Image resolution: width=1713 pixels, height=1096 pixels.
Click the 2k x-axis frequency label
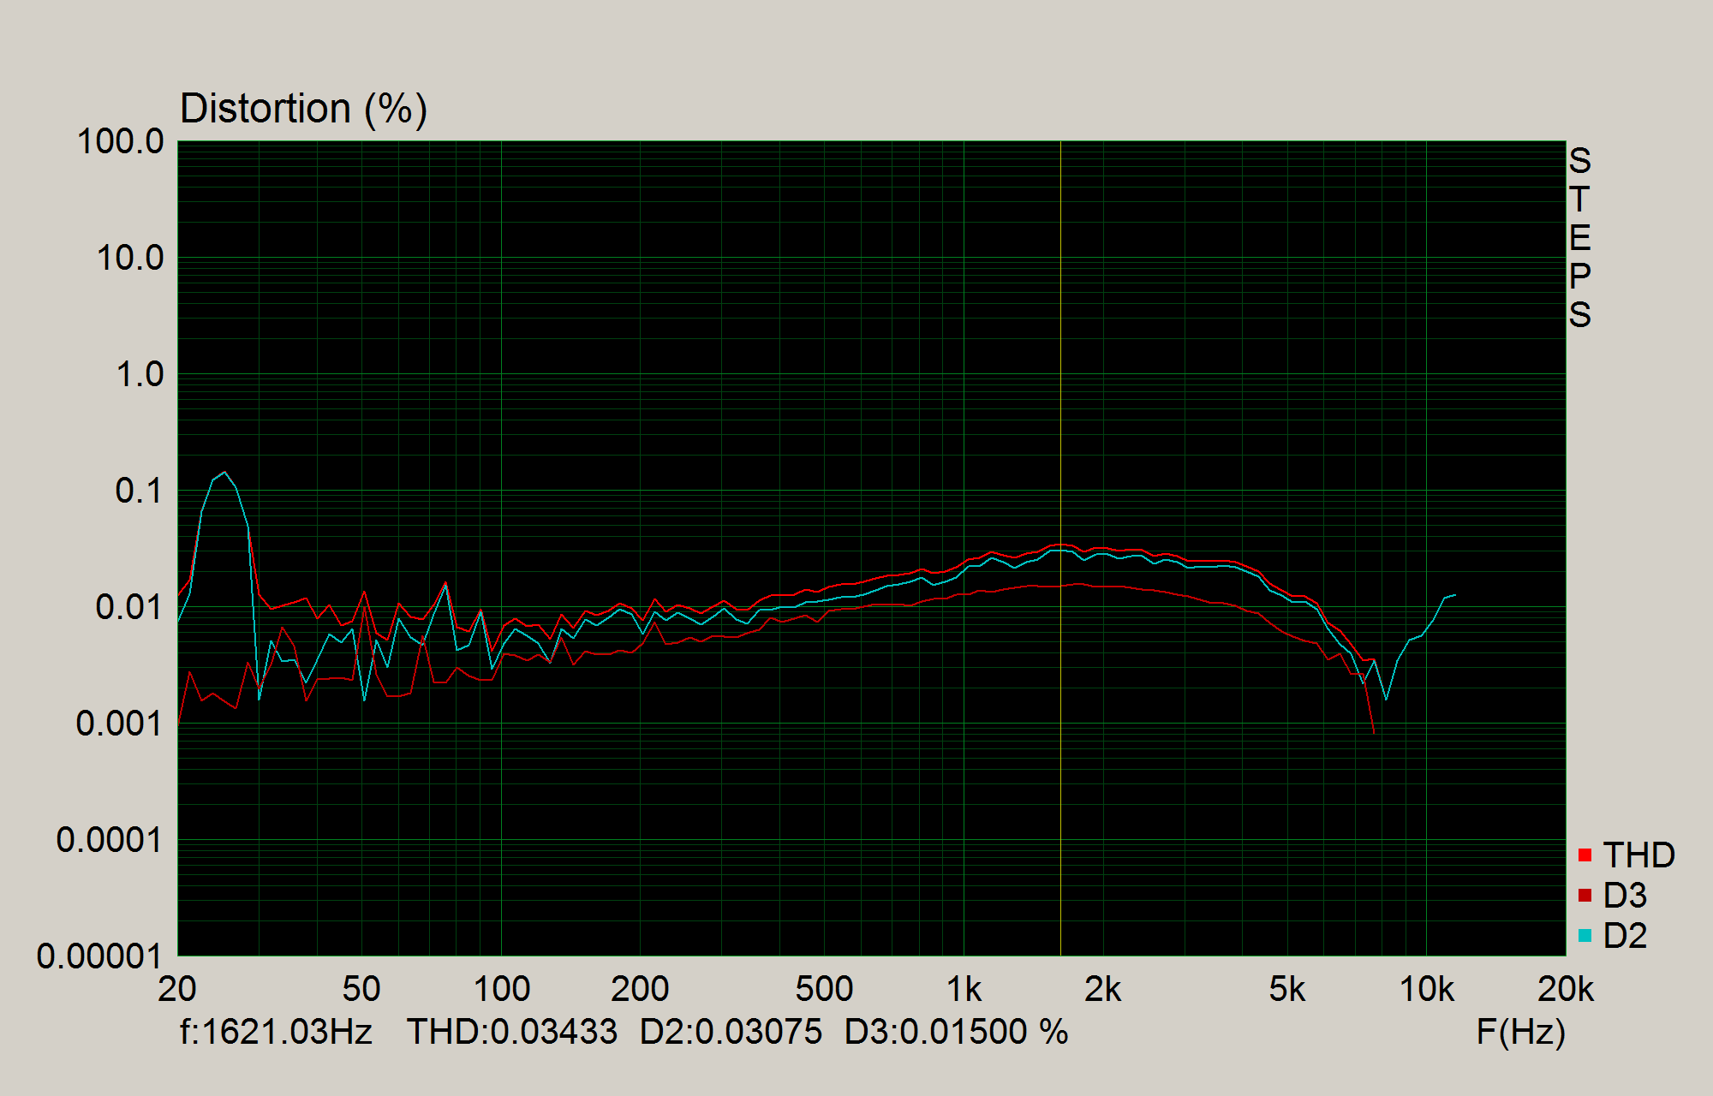(1103, 989)
